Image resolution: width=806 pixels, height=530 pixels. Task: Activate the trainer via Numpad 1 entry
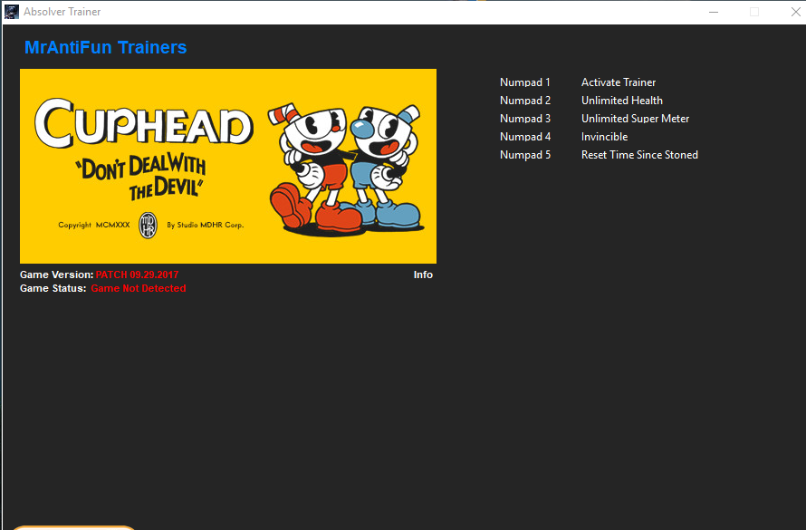[619, 82]
